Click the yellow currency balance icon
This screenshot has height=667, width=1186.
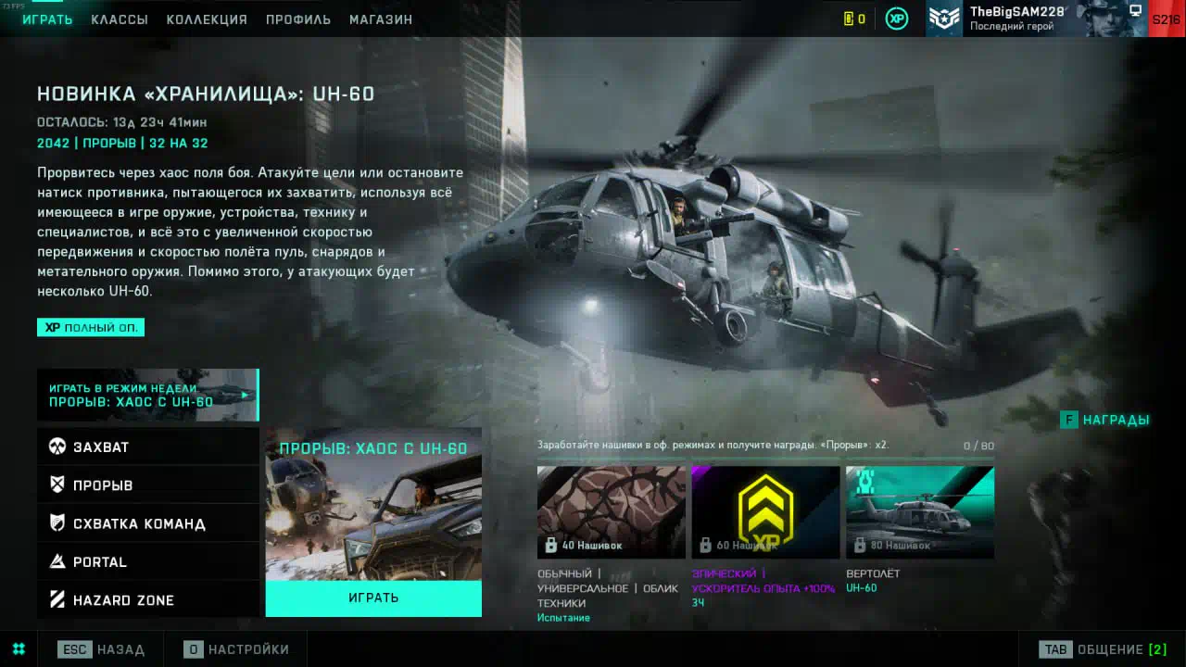coord(849,19)
